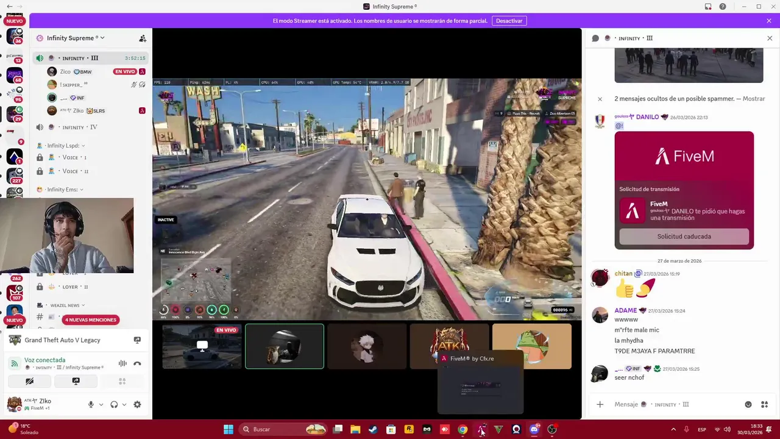The image size is (780, 439).
Task: Open the server with 227 badge
Action: coord(15,176)
